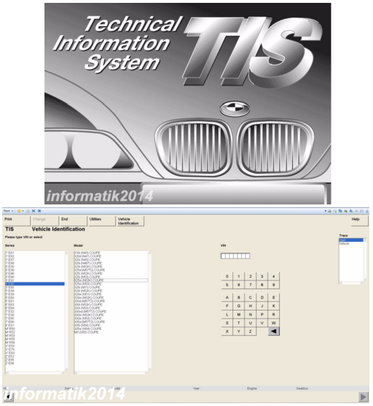Image resolution: width=373 pixels, height=406 pixels.
Task: Click keypad digit 5
Action: coord(227,285)
